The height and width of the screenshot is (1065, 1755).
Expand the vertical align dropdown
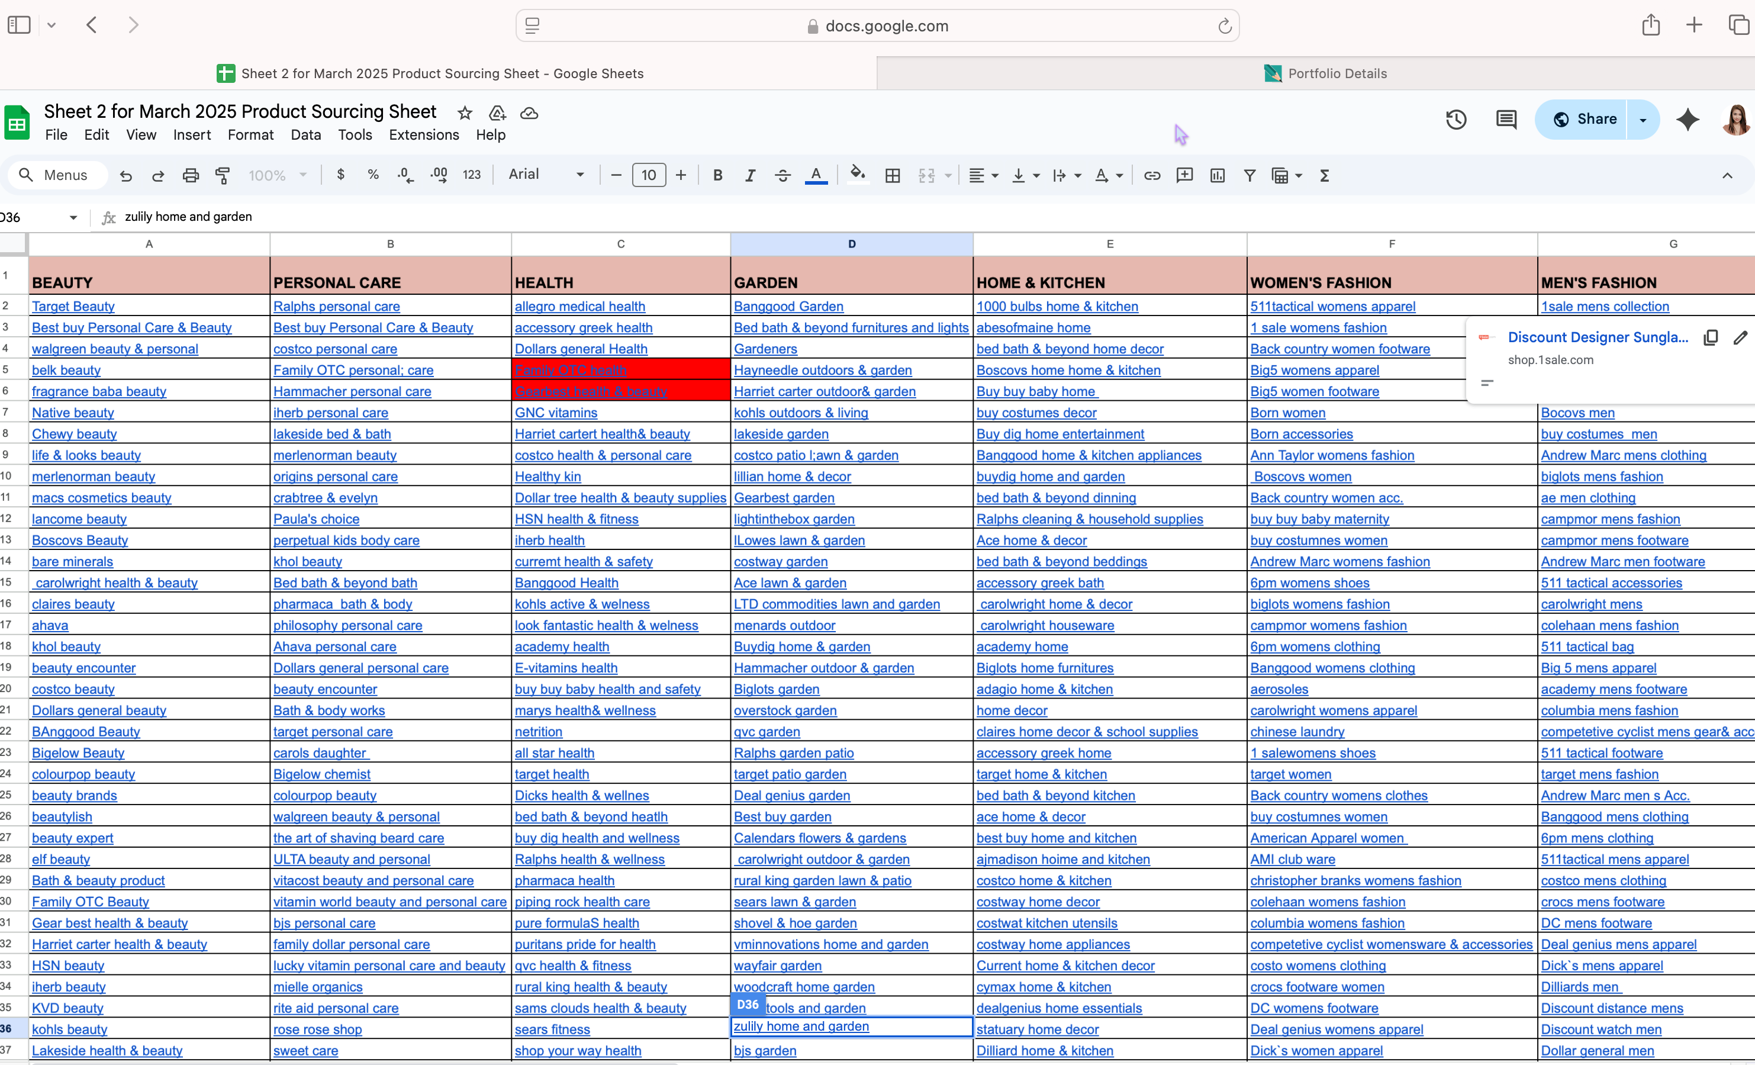pyautogui.click(x=1036, y=176)
